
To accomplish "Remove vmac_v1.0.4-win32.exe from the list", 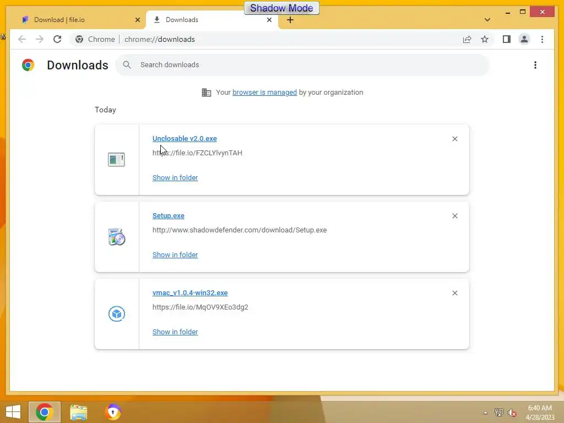I will (454, 293).
